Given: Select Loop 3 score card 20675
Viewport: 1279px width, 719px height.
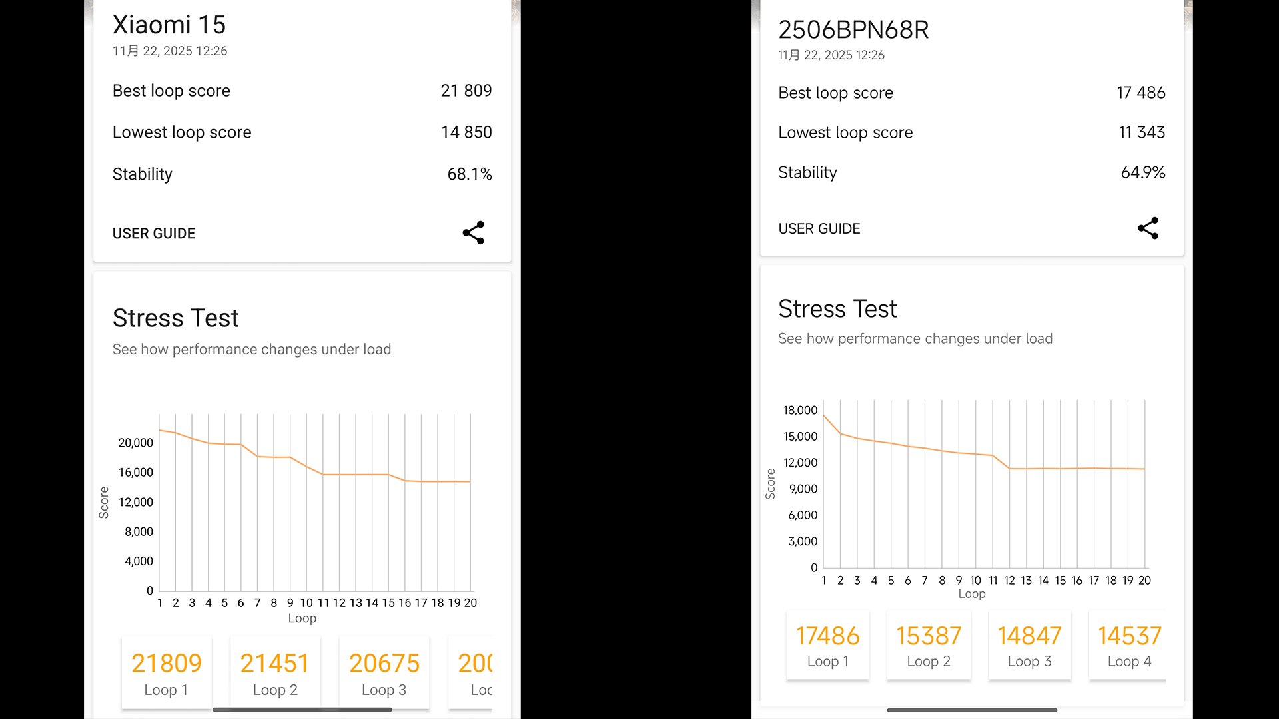Looking at the screenshot, I should coord(384,672).
